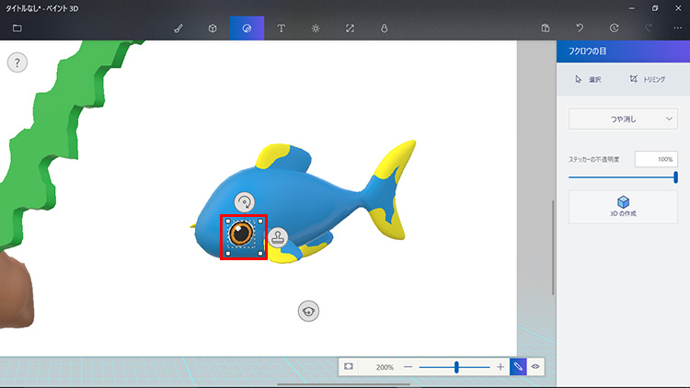The image size is (690, 388).
Task: Click the 3D の作成 button
Action: 623,206
